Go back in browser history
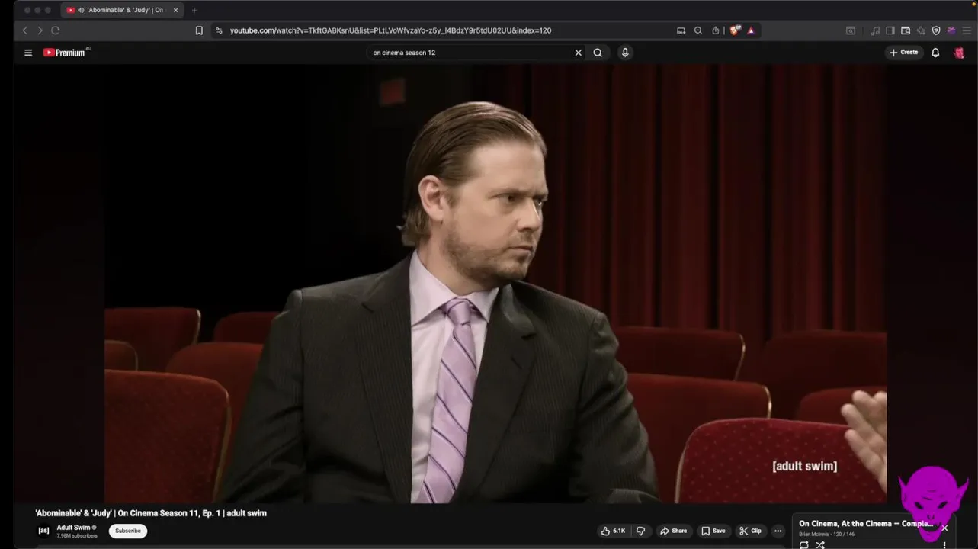 pyautogui.click(x=24, y=30)
